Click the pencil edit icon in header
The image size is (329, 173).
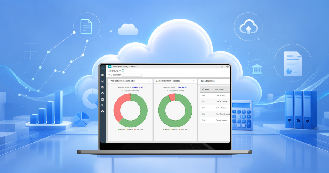217,66
